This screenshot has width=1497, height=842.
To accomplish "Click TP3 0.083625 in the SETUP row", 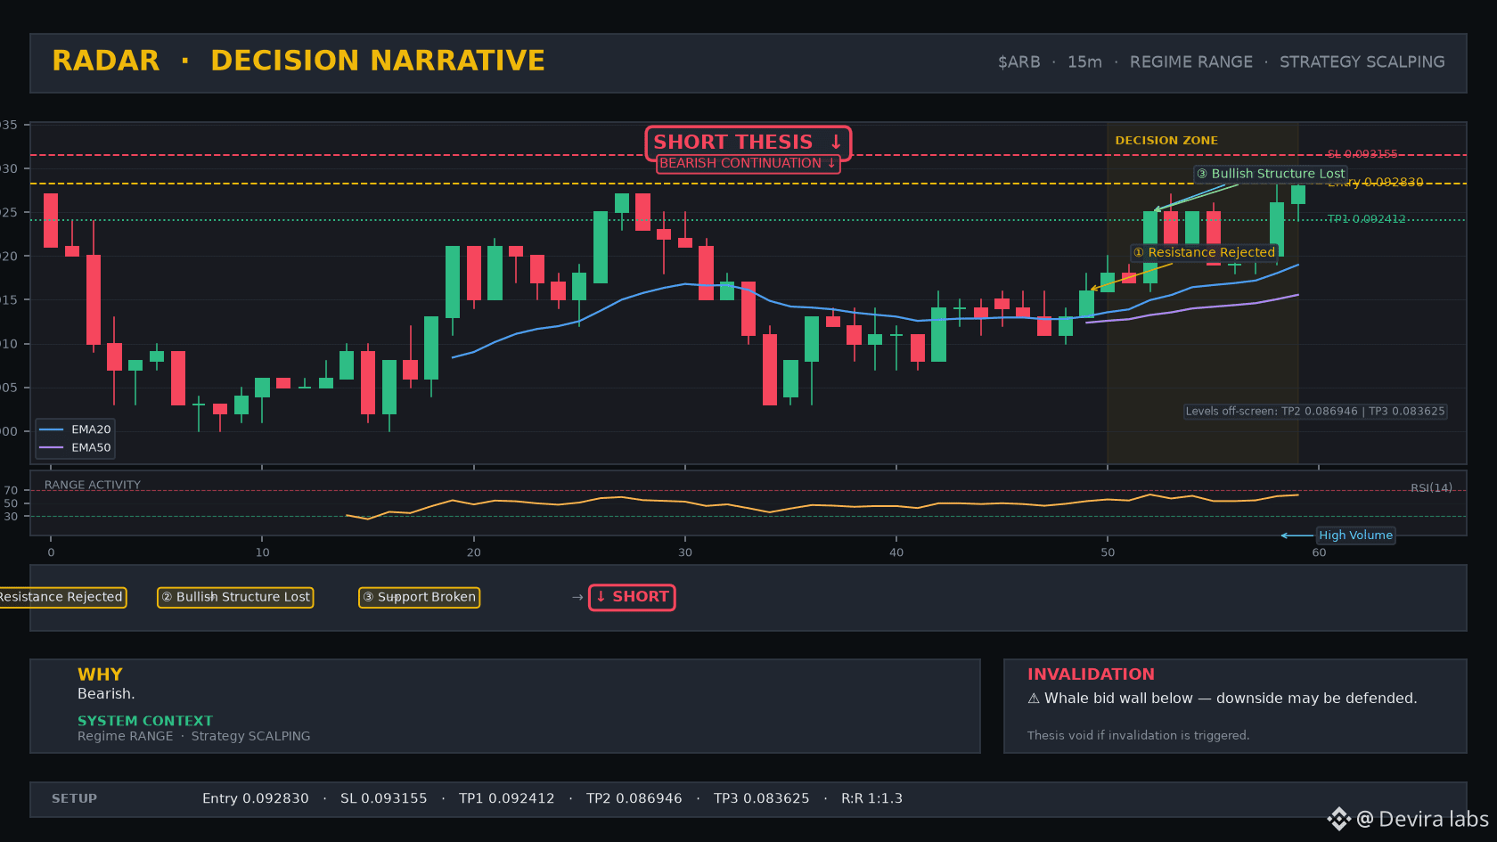I will pos(762,798).
